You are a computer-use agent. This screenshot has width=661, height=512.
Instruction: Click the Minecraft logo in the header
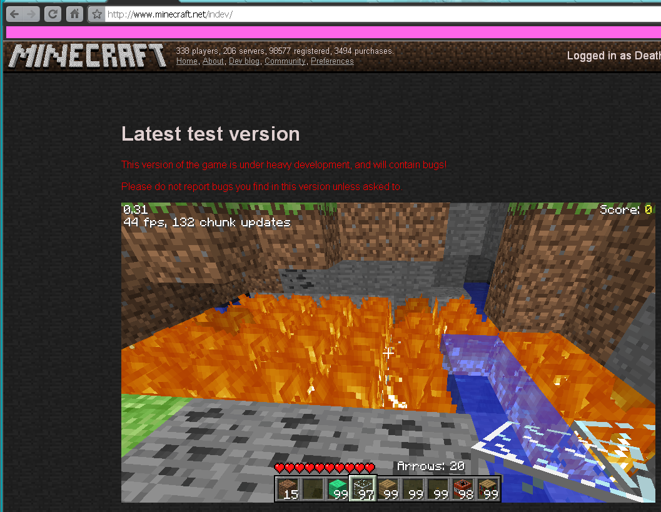tap(88, 56)
